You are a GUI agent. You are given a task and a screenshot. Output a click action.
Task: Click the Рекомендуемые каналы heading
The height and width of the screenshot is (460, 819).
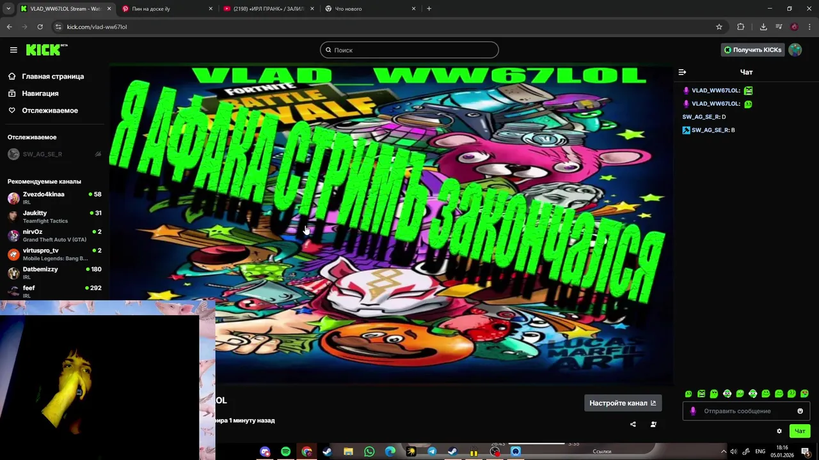click(44, 181)
